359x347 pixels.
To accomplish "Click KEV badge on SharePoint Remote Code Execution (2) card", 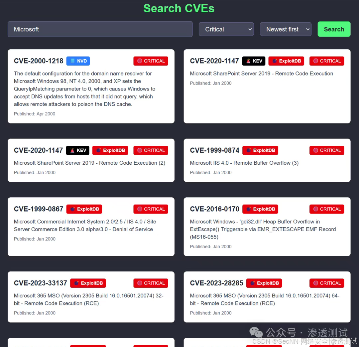I will pos(77,150).
